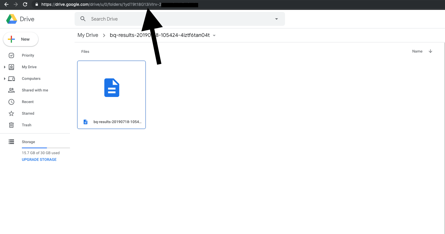The height and width of the screenshot is (234, 445).
Task: Open search options dropdown arrow
Action: pyautogui.click(x=277, y=19)
